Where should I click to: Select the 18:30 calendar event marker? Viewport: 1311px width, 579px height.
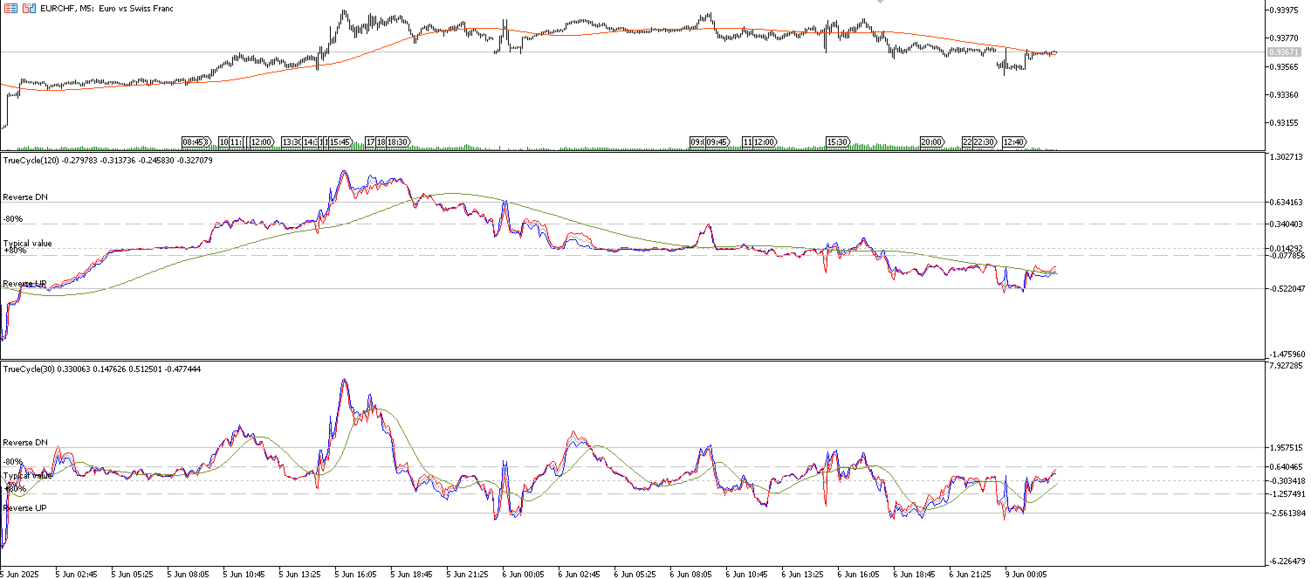pos(398,141)
